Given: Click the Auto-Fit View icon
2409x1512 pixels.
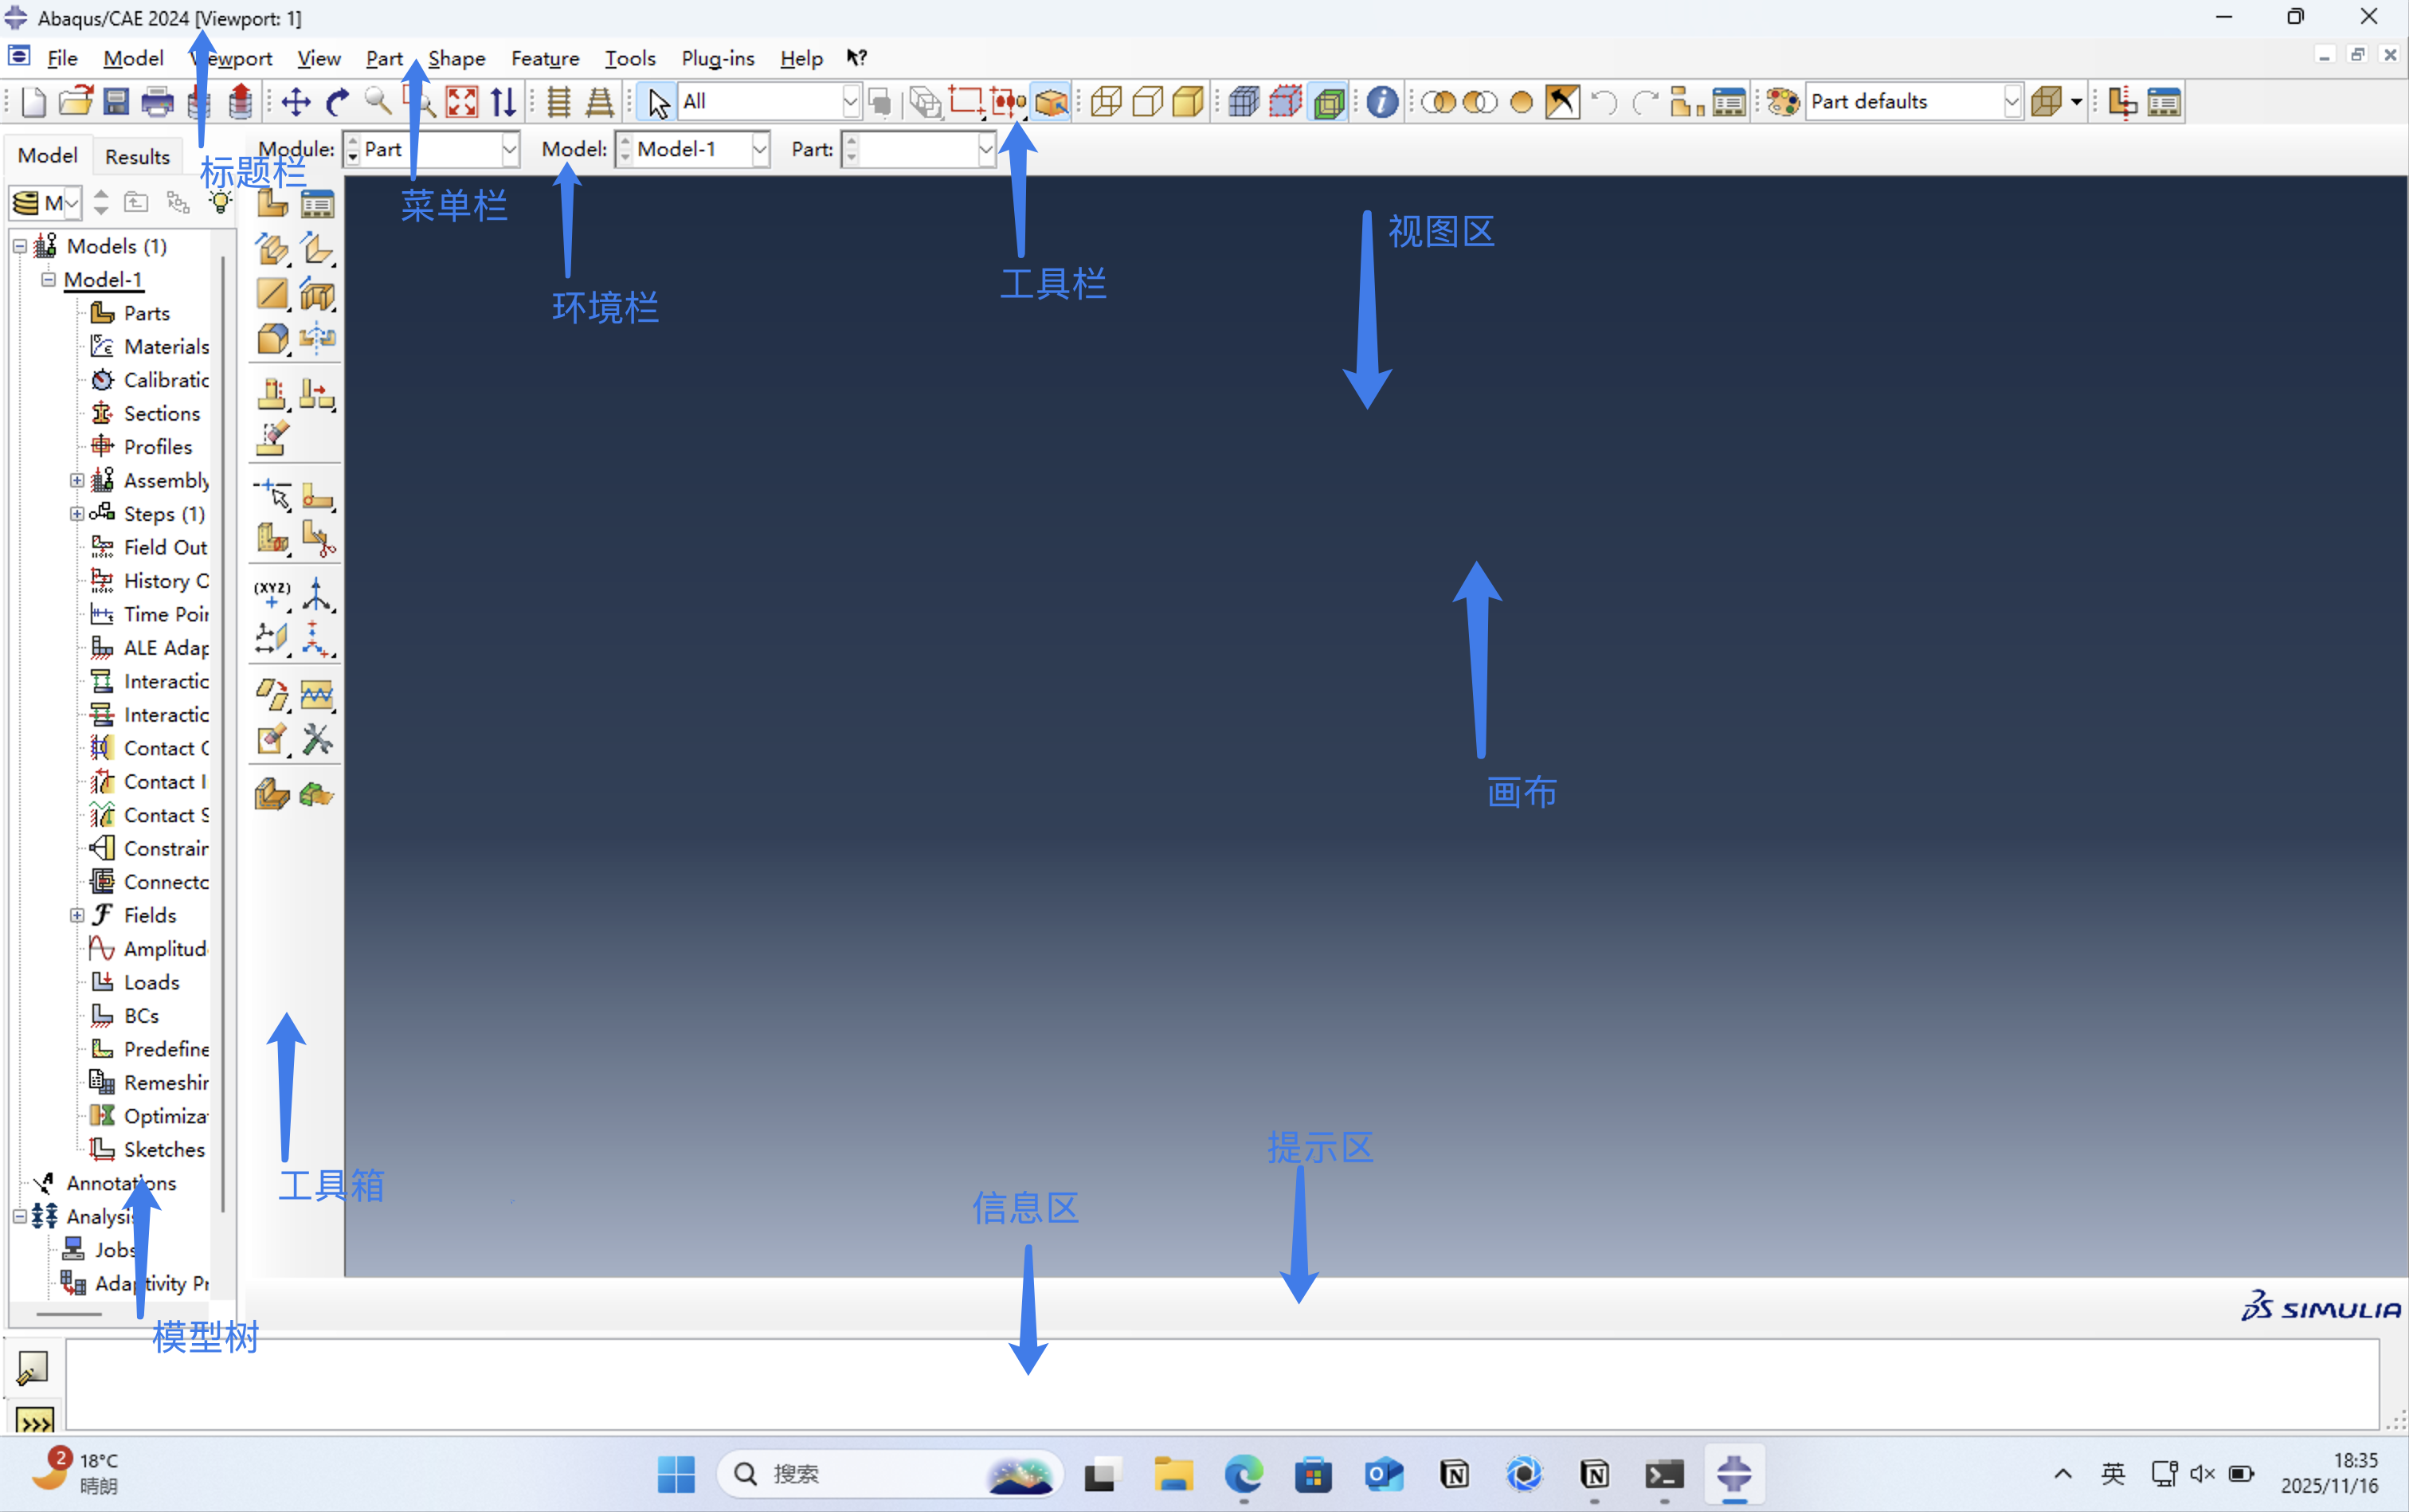Looking at the screenshot, I should pos(461,101).
